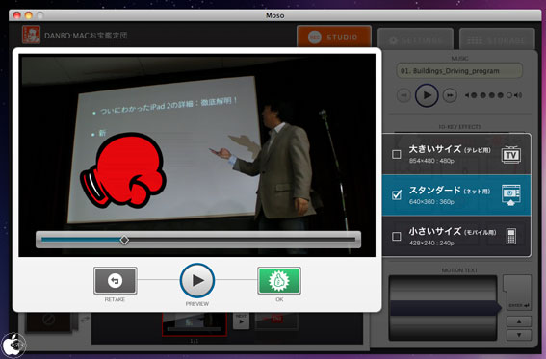Confirm with the green OK button
546x359 pixels.
279,280
